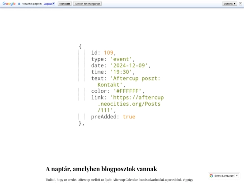Click the color value '#FFFFFF'

[x=127, y=91]
